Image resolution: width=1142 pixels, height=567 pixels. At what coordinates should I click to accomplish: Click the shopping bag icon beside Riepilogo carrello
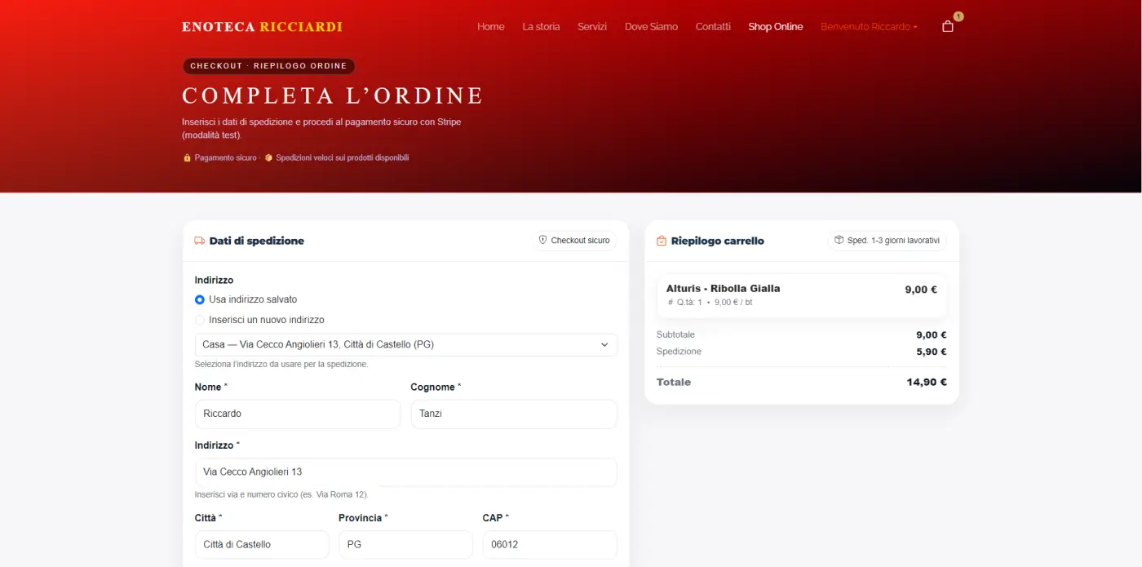pyautogui.click(x=660, y=241)
